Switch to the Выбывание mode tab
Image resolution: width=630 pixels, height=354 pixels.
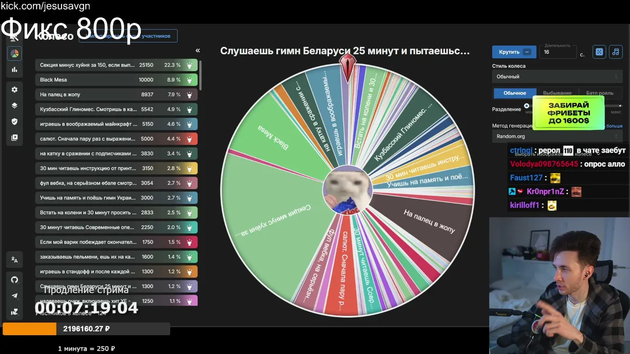click(557, 93)
